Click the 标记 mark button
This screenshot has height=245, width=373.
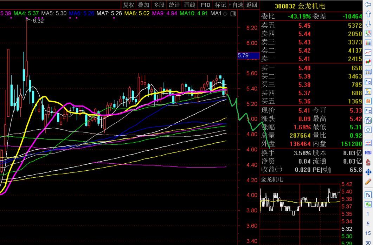[220, 5]
